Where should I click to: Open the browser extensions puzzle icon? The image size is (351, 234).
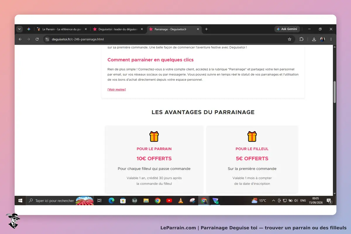click(301, 39)
